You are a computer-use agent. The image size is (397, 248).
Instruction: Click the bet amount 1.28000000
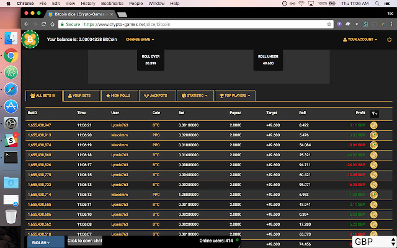pyautogui.click(x=189, y=195)
